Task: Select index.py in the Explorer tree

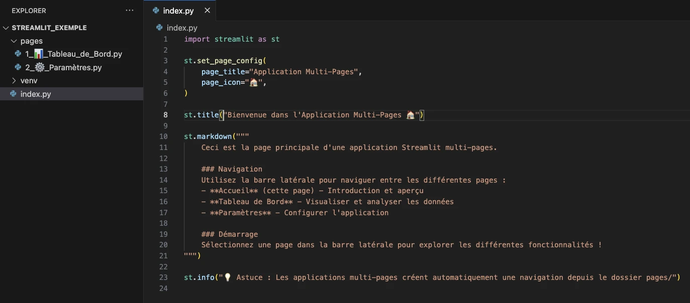Action: (36, 94)
